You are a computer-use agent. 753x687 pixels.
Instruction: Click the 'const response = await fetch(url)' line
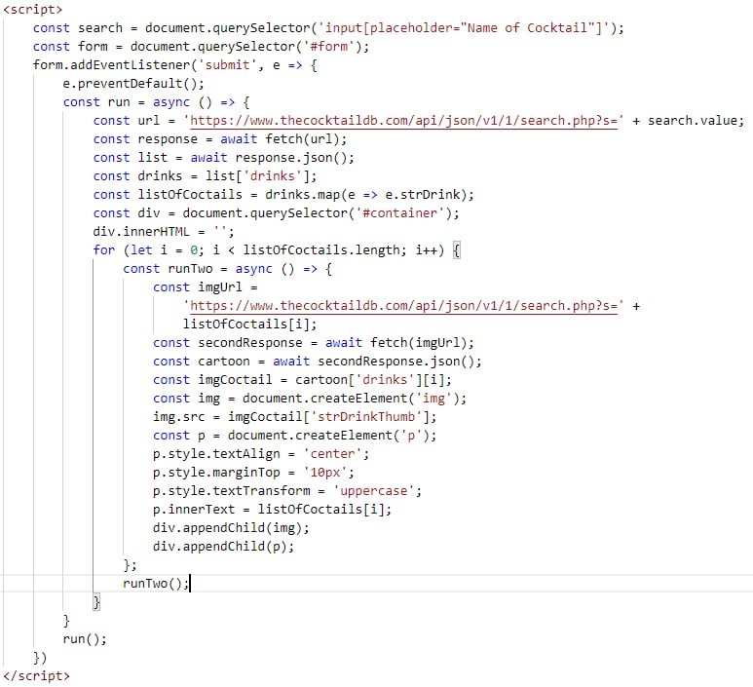(x=219, y=139)
